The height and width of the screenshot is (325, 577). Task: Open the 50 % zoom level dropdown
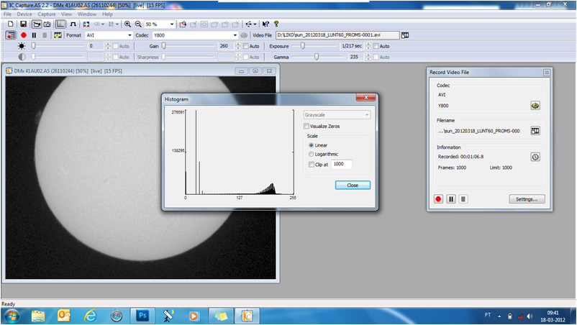[173, 24]
